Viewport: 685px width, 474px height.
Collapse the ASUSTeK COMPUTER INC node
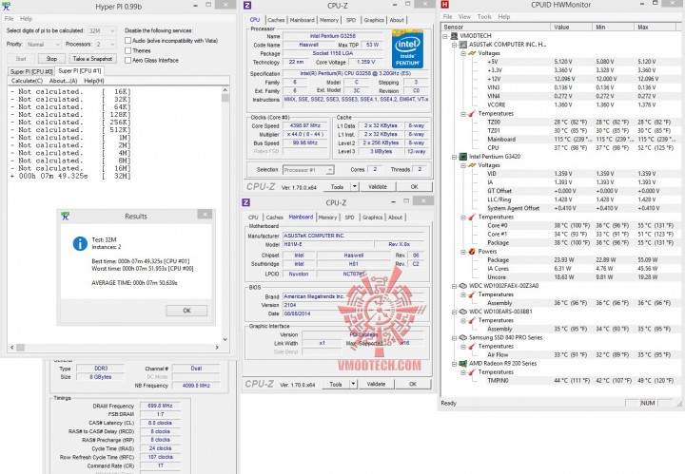[454, 45]
